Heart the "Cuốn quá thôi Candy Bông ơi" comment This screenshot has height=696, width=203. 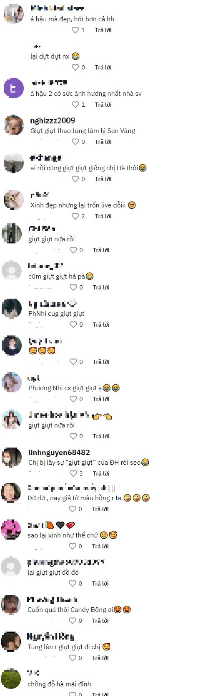(73, 621)
